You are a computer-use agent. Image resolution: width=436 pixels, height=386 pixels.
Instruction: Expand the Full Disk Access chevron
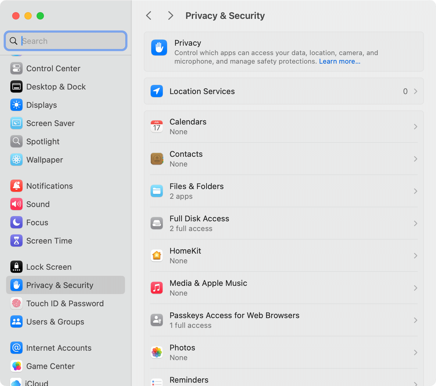(416, 223)
